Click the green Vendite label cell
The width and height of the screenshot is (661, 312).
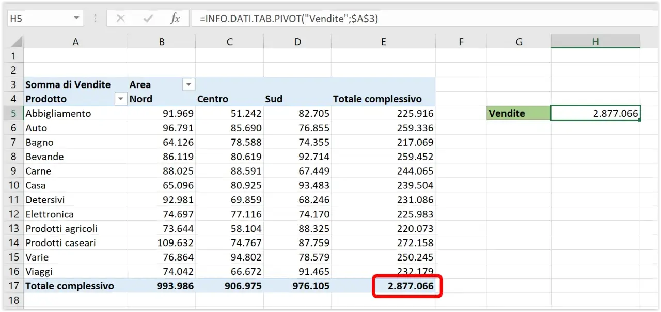click(x=519, y=113)
